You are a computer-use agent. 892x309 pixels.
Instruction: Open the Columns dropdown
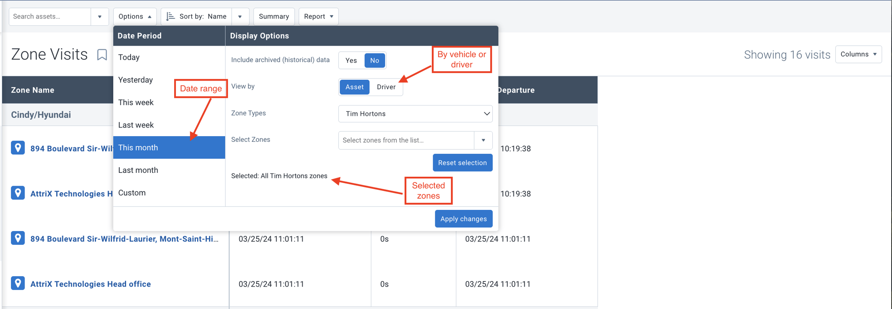click(x=858, y=54)
